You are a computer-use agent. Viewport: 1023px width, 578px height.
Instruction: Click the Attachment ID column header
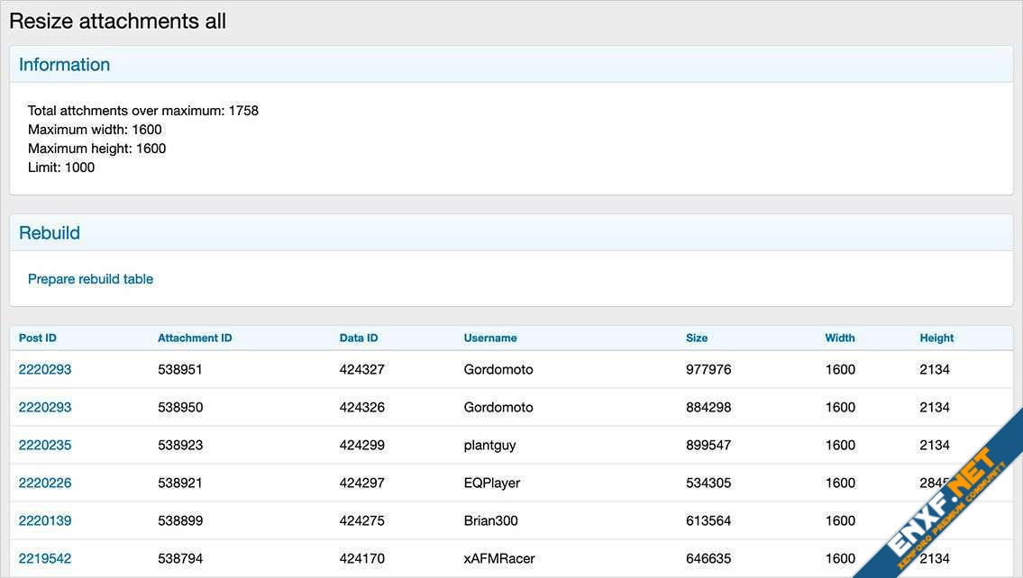[x=195, y=338]
